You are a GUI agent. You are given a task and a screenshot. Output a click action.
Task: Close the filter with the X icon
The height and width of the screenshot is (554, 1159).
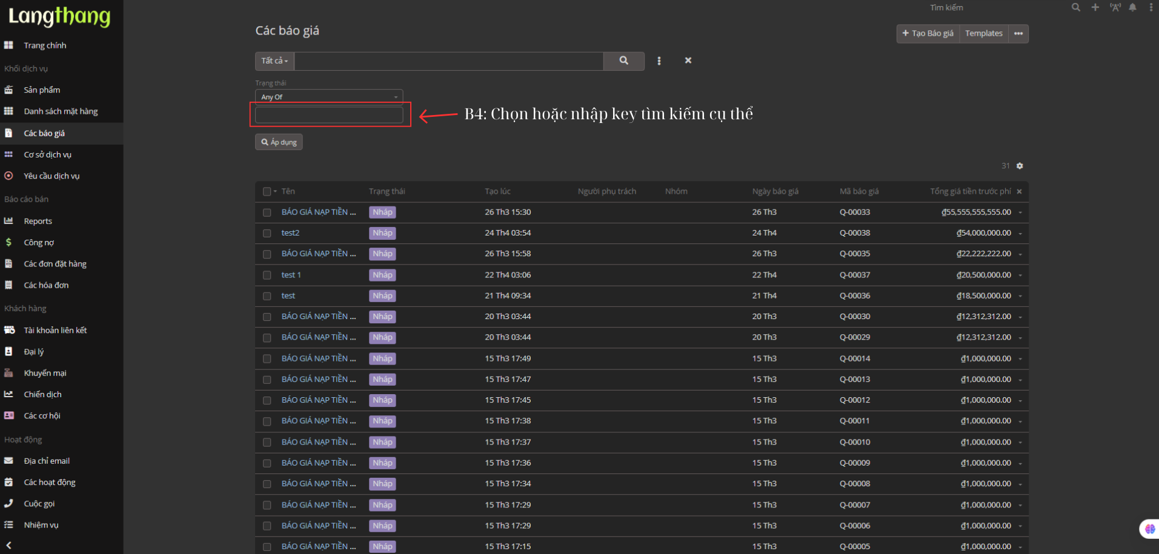point(688,61)
